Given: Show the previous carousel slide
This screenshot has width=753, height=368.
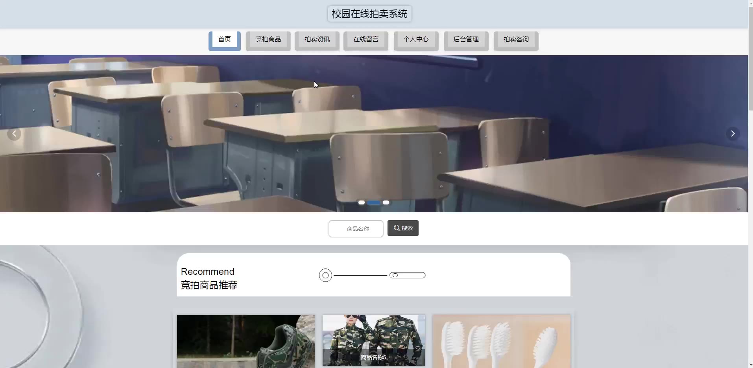Looking at the screenshot, I should point(14,134).
